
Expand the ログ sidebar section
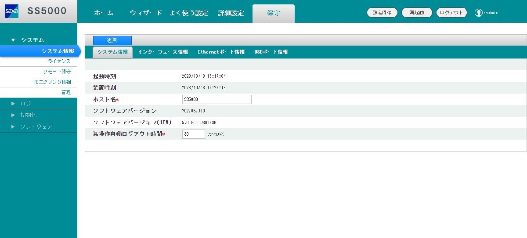(13, 104)
